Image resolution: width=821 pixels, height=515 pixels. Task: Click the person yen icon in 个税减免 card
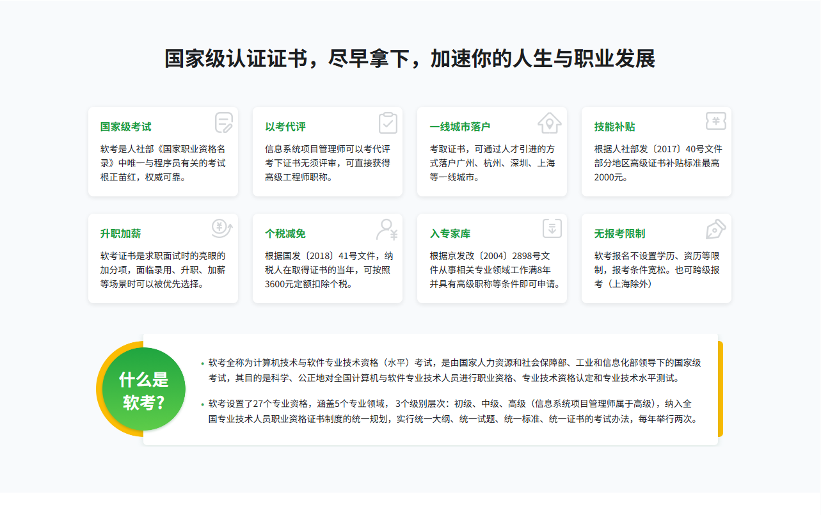point(387,228)
